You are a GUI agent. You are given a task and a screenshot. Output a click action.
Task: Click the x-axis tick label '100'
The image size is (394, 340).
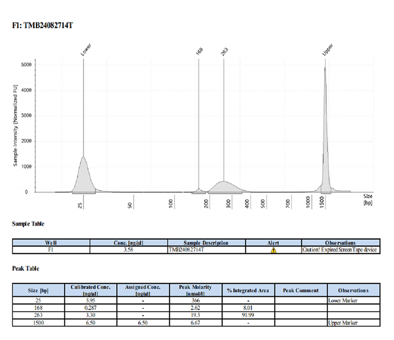[x=170, y=203]
